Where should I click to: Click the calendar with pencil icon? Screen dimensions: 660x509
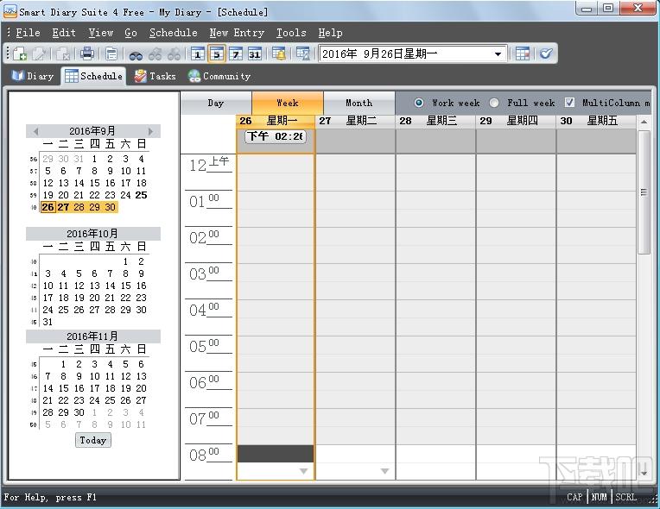[302, 53]
